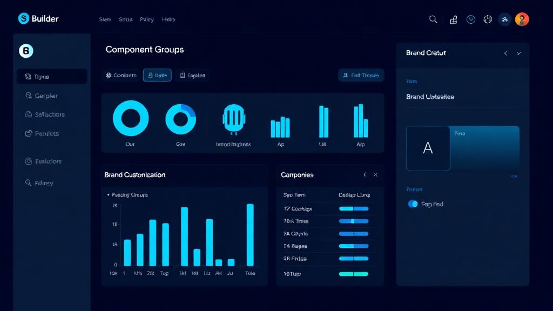Screen dimensions: 553x311
Task: Click the circular B logo above the sidebar
Action: coord(25,51)
